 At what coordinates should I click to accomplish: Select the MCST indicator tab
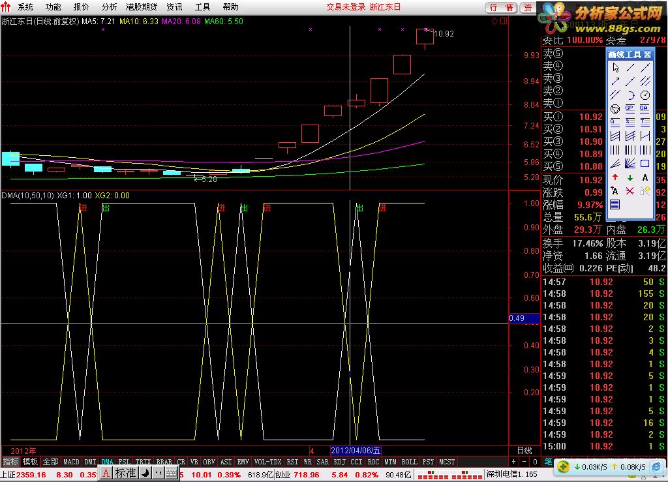pyautogui.click(x=447, y=462)
